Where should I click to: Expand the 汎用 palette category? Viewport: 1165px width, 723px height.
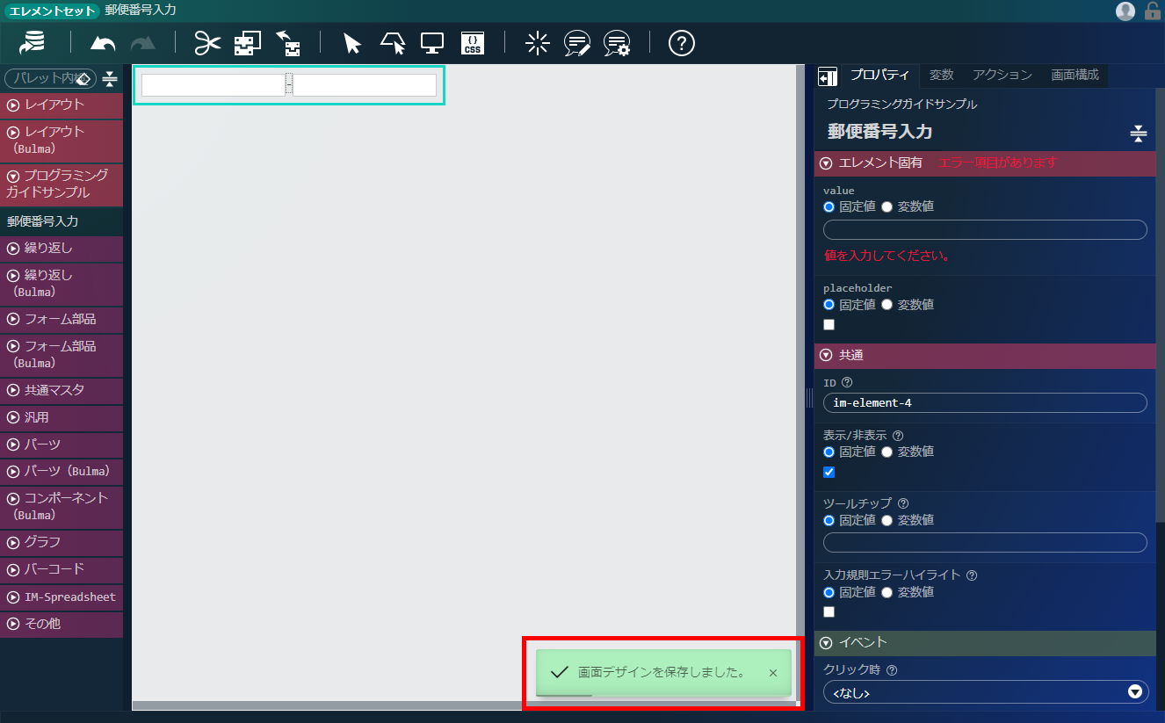click(x=62, y=417)
